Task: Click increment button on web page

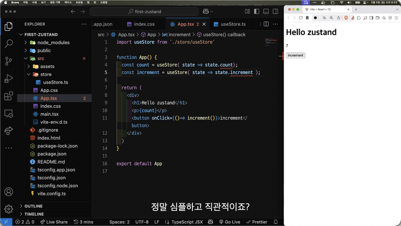Action: (x=295, y=55)
